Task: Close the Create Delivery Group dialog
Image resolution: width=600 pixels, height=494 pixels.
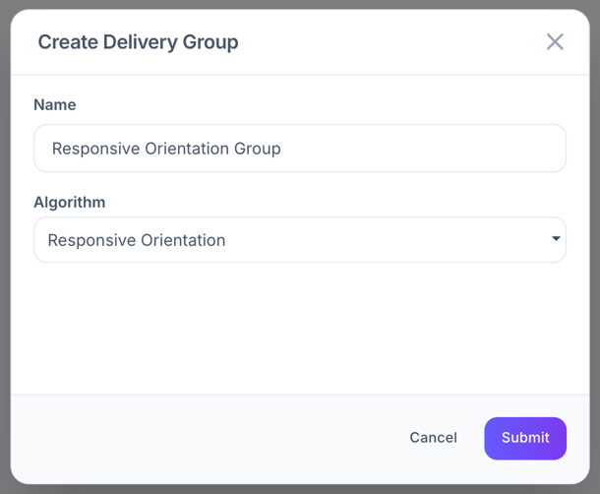Action: (x=555, y=41)
